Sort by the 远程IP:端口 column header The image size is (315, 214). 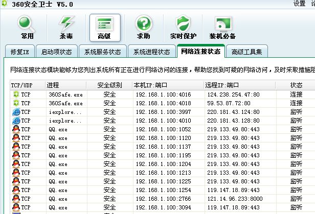[x=240, y=85]
